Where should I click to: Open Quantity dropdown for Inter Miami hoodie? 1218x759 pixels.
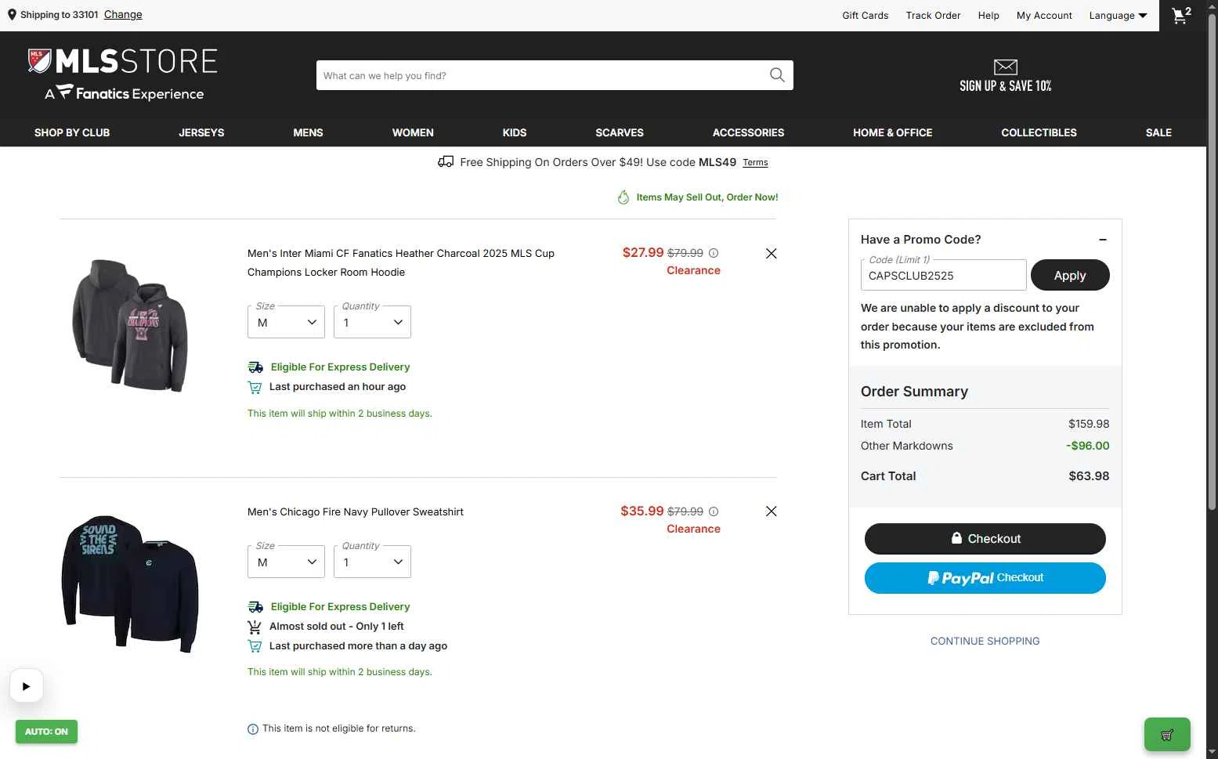pos(372,322)
